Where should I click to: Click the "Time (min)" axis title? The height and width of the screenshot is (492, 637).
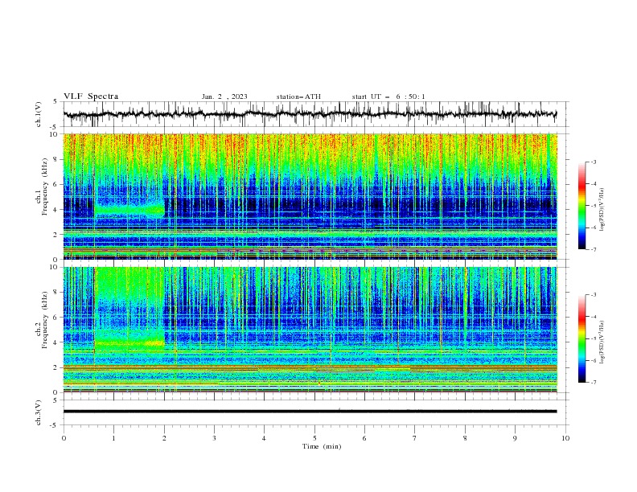[322, 446]
